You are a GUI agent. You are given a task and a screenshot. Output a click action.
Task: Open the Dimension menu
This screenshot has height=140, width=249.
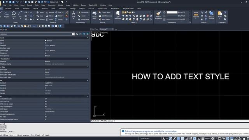pos(52,5)
